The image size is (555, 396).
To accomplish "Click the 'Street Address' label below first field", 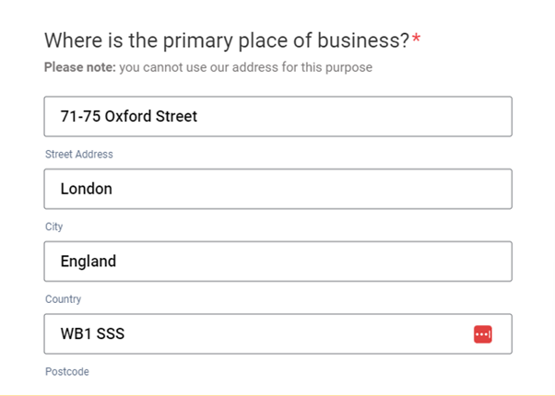I will [x=79, y=155].
